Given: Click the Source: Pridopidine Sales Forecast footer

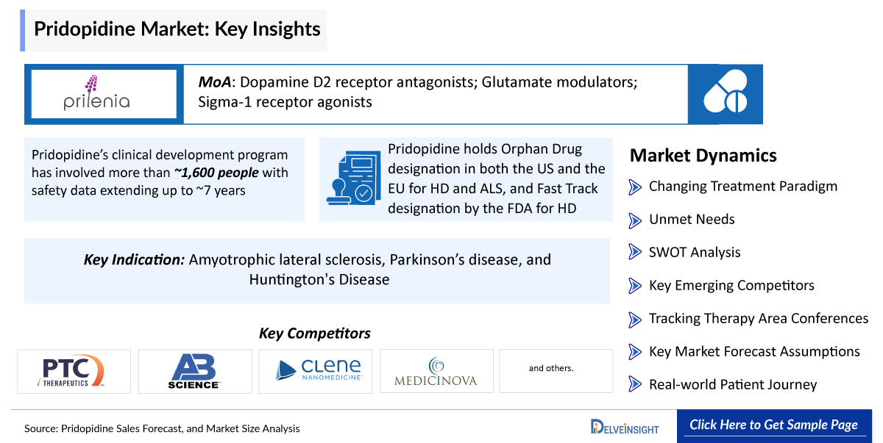Looking at the screenshot, I should (162, 428).
